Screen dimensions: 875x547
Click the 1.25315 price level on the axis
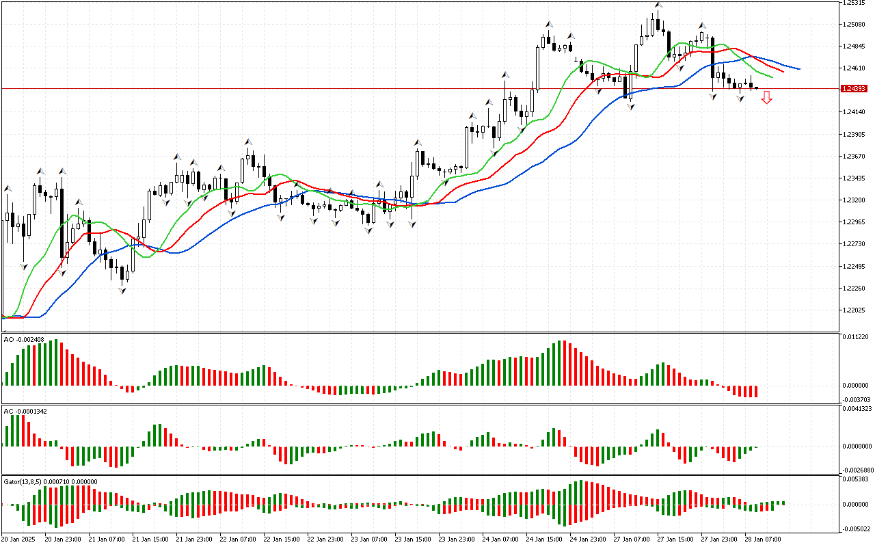coord(854,3)
